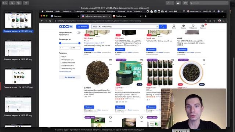The width and height of the screenshot is (235, 132).
Task: Add the 2 300 ₽ Ronnefeldt tea to cart
Action: point(89,107)
